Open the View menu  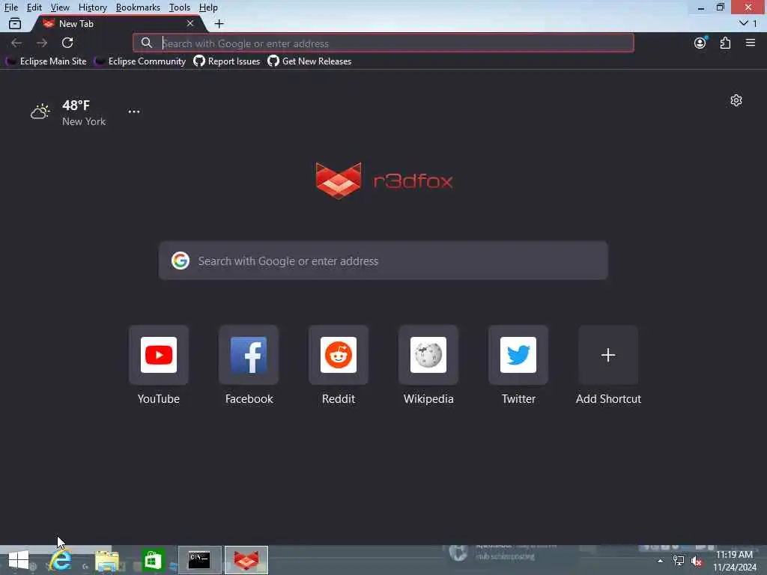[x=60, y=7]
